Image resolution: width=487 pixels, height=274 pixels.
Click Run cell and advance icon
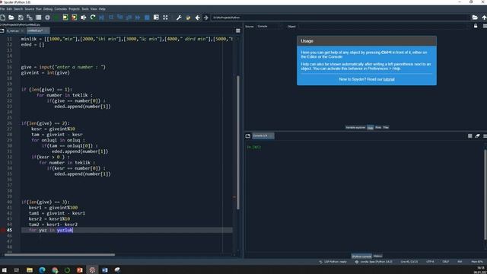75,18
